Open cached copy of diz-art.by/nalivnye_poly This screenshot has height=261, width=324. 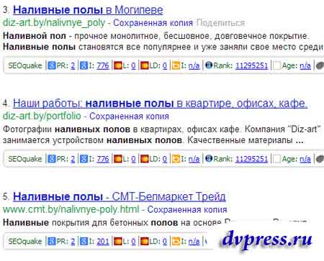click(x=153, y=23)
